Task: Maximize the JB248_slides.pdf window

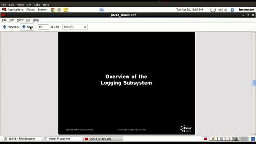Action: tap(248, 15)
